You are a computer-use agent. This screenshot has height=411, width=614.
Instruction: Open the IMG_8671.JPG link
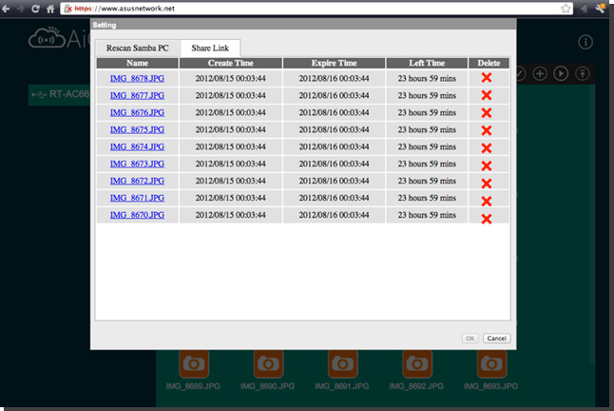pos(137,198)
